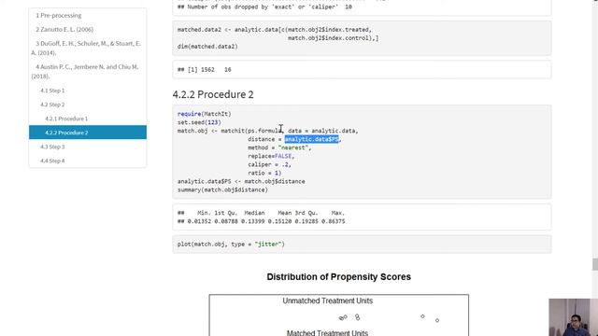598x336 pixels.
Task: Click the '## [1] 1562 16' output
Action: pos(204,70)
